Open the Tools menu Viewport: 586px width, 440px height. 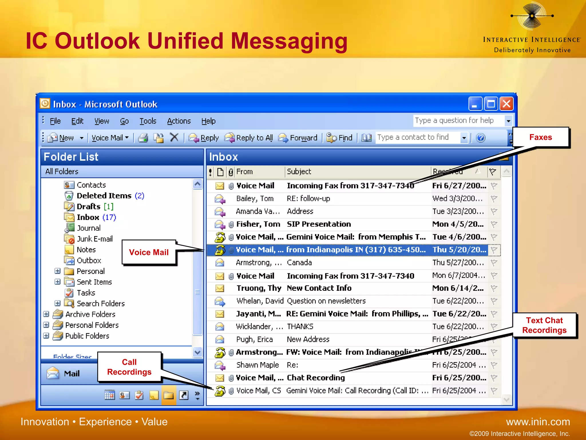pyautogui.click(x=148, y=121)
